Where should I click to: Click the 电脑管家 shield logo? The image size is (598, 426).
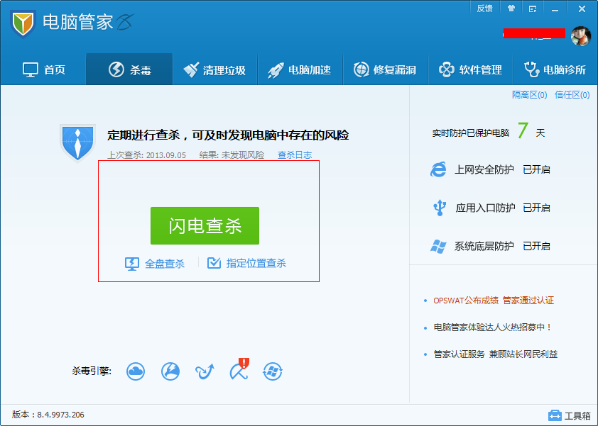[23, 23]
